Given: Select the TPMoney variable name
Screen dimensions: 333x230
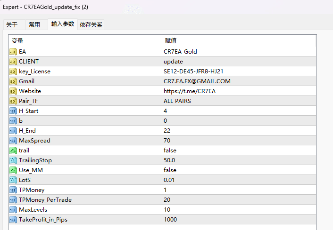Looking at the screenshot, I should (x=32, y=190).
